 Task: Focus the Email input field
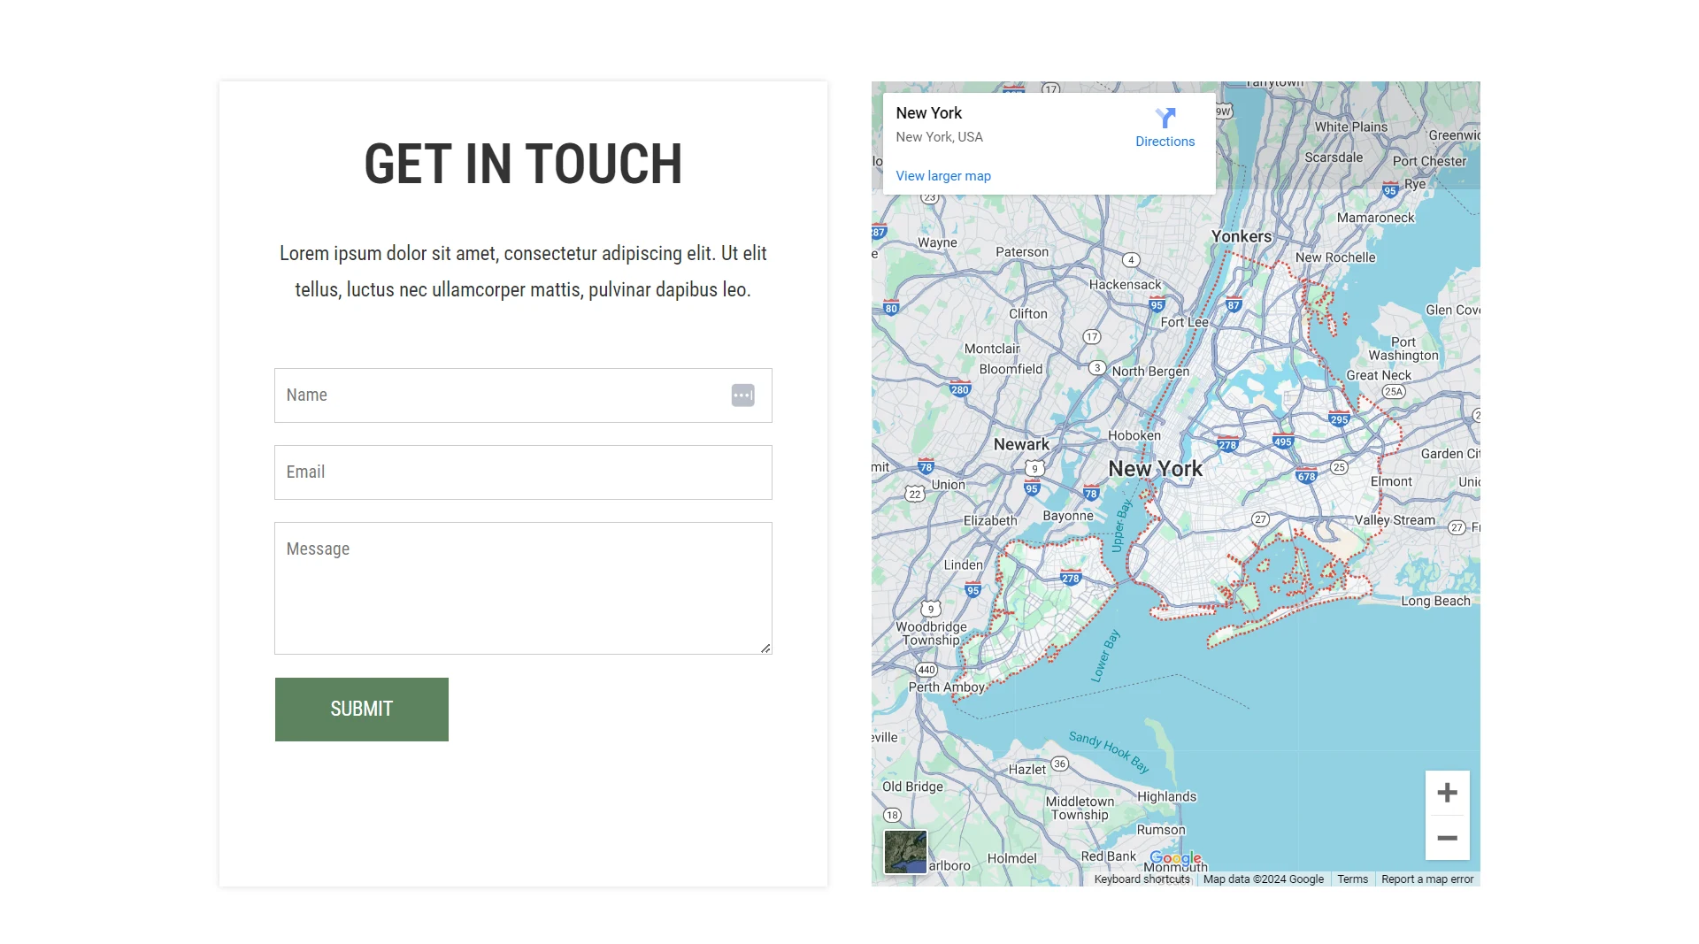[x=523, y=472]
